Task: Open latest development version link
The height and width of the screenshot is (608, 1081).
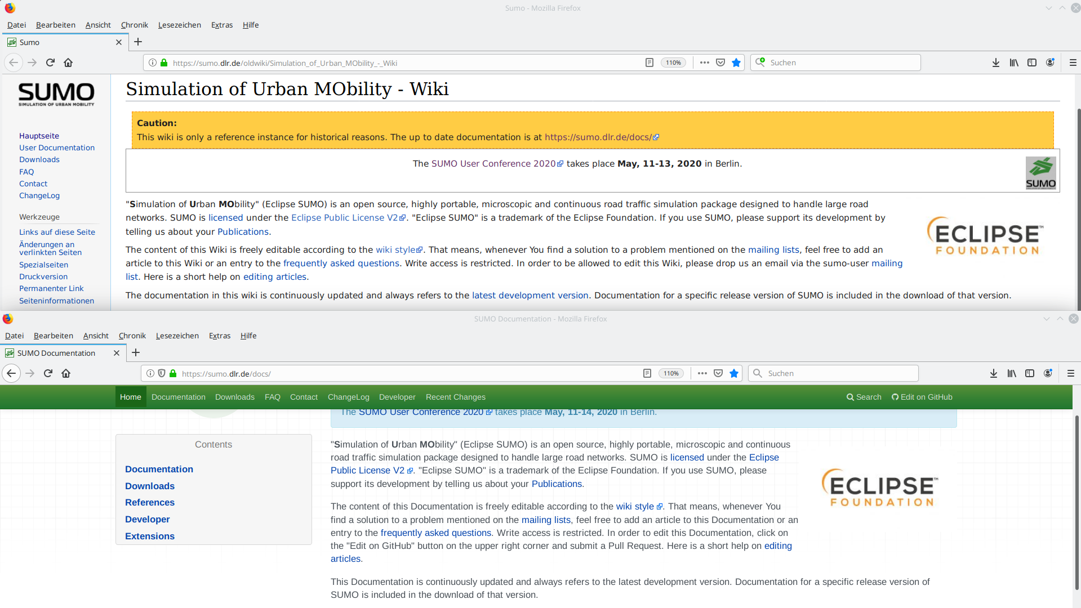Action: pos(530,296)
